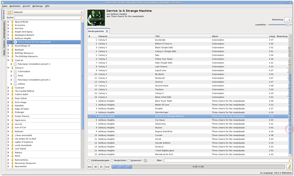Click the artist icon beside Covenant
Screen dimensions: 294x176
coord(12,88)
